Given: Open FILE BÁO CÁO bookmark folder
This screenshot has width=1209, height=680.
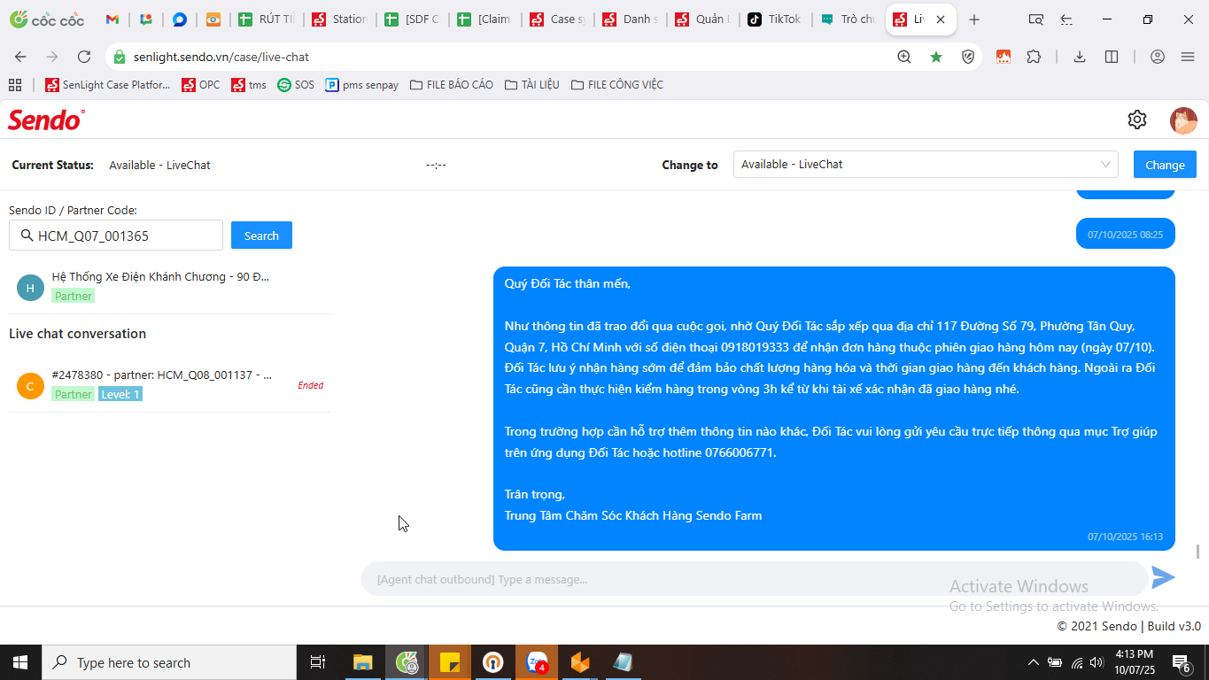Looking at the screenshot, I should click(452, 85).
